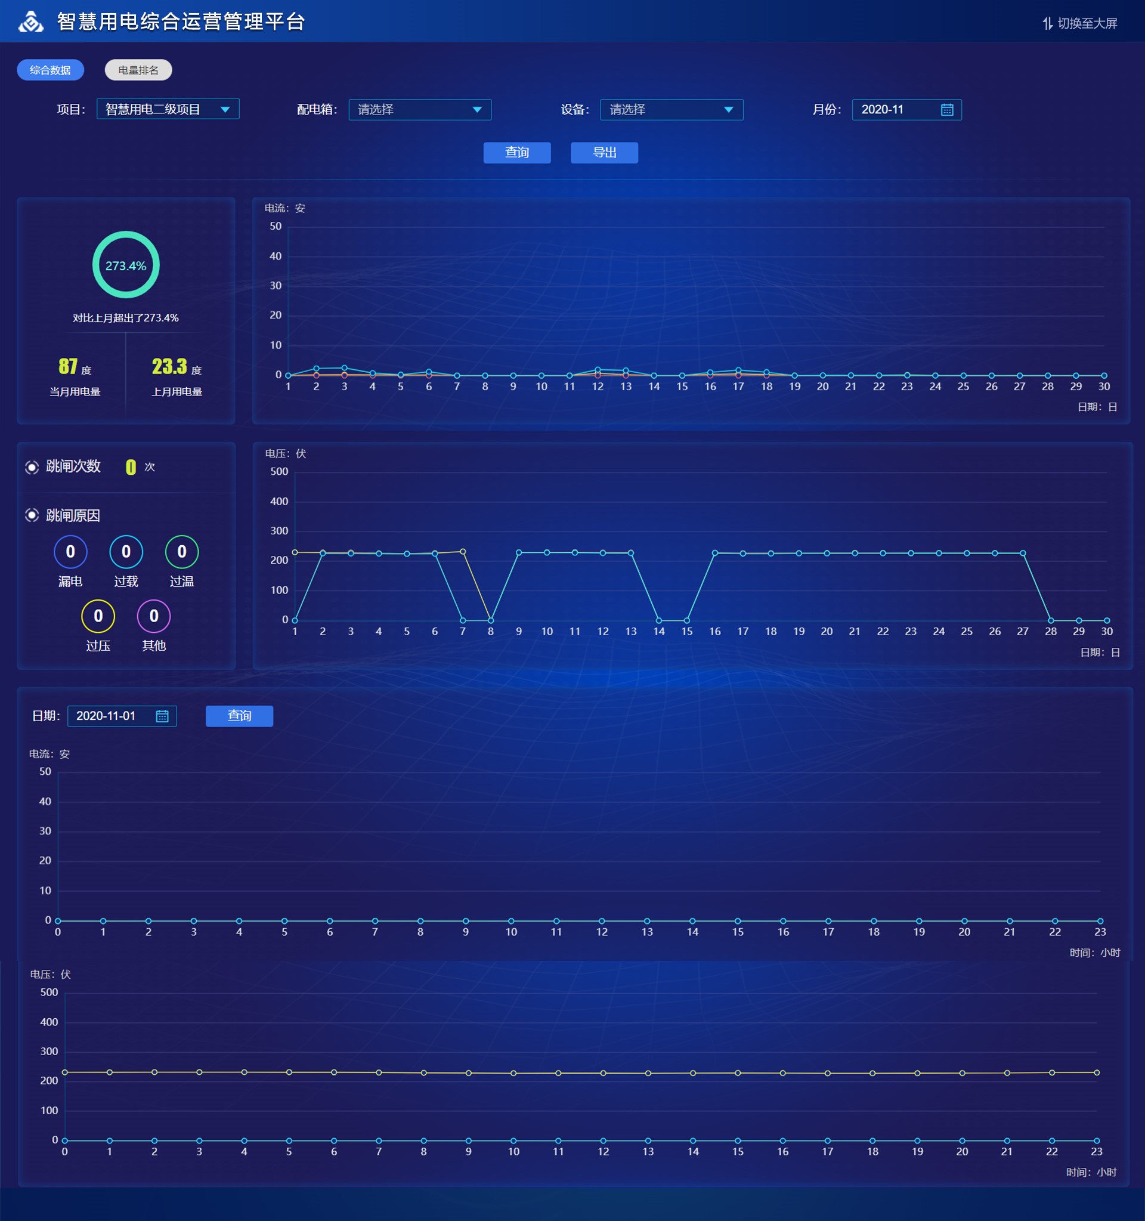Click the switch-to-big-screen arrows icon
1145x1221 pixels.
(1047, 23)
